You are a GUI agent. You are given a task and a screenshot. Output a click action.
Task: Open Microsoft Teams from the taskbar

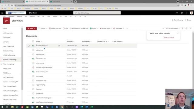click(x=47, y=107)
